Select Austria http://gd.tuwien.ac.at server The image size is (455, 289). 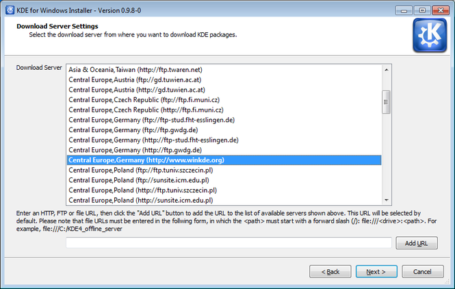[224, 90]
